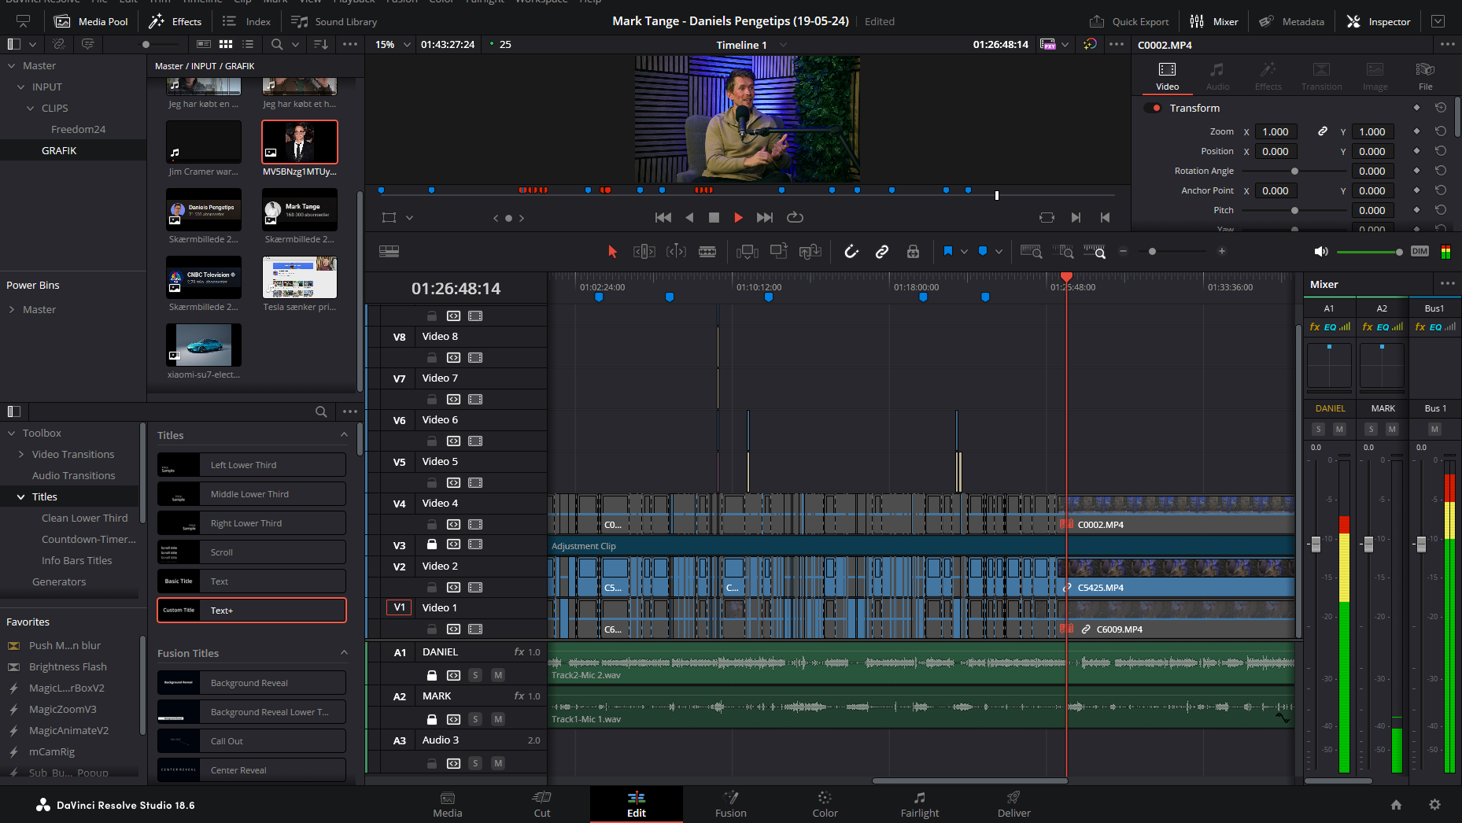Open the Sound Library
1462x823 pixels.
[334, 21]
